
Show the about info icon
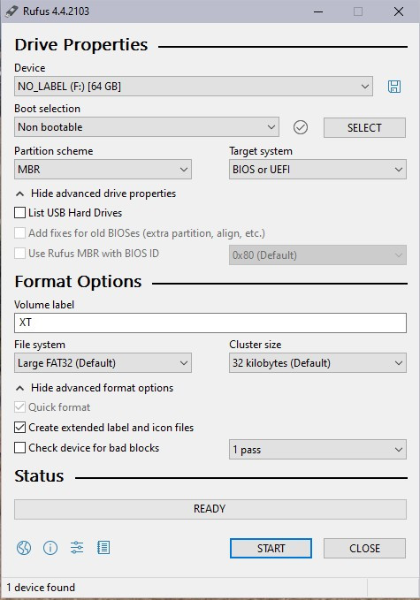(x=50, y=548)
